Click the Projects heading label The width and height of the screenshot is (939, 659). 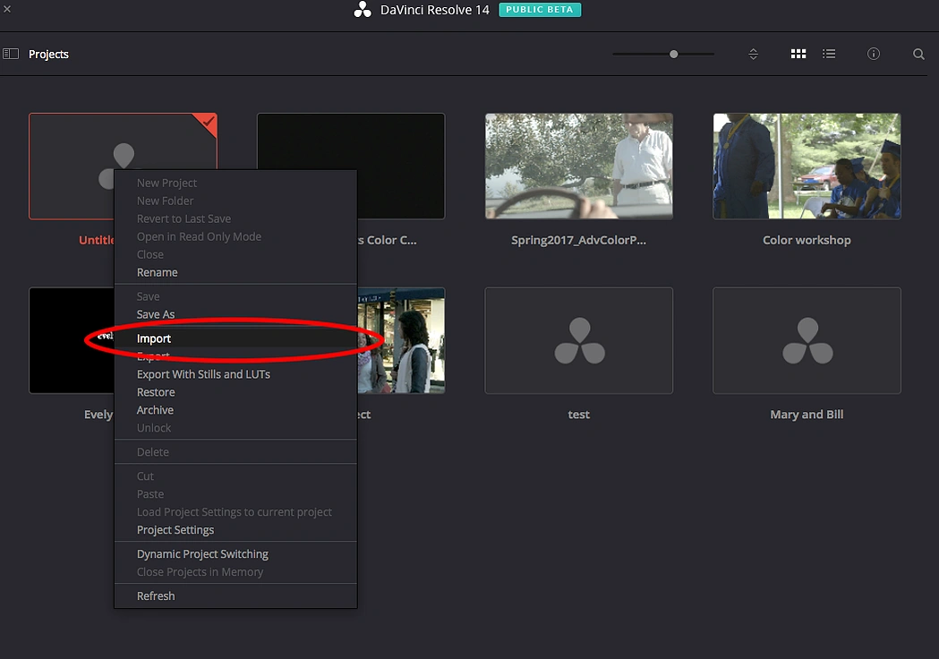48,55
